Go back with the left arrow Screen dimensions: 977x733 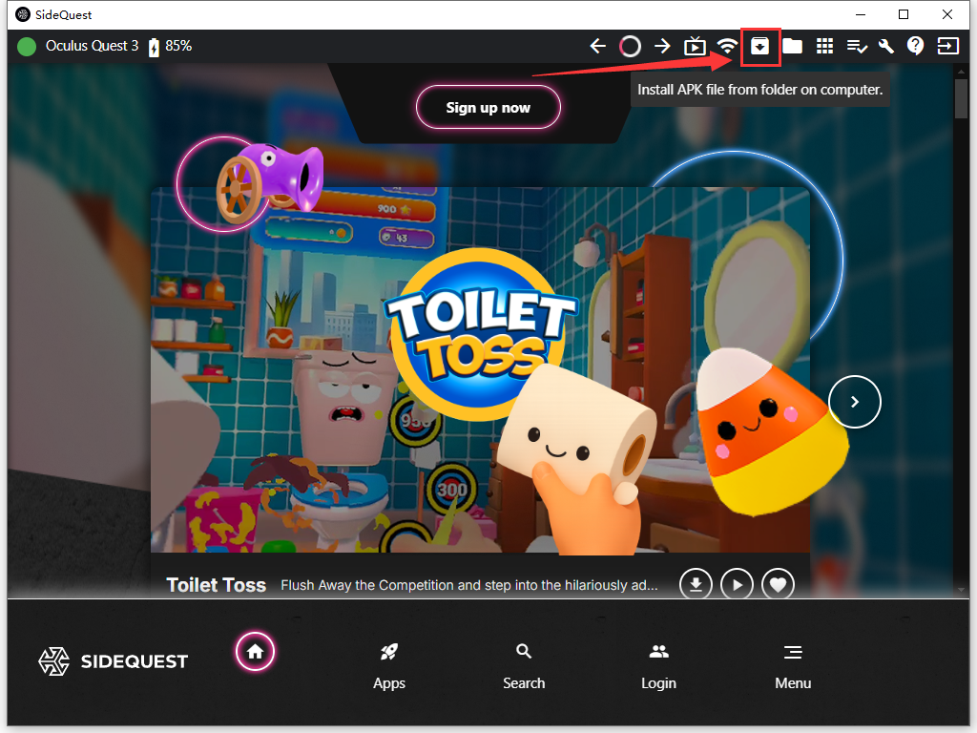(x=598, y=46)
